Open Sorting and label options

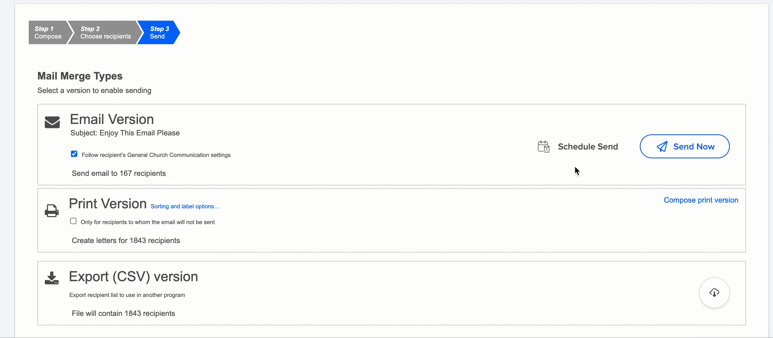point(185,206)
